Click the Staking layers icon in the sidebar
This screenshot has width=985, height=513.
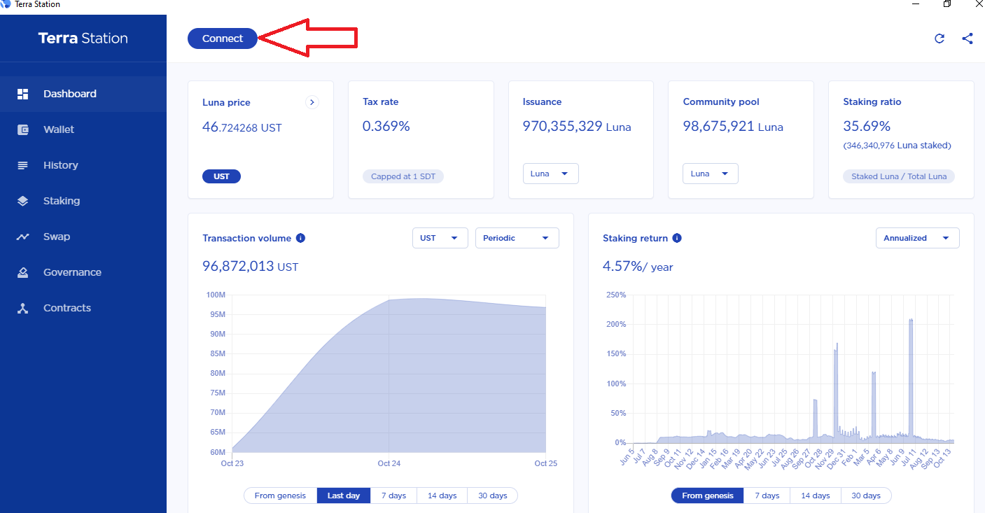(23, 201)
